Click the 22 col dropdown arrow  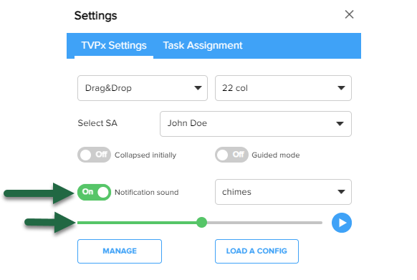click(x=341, y=88)
